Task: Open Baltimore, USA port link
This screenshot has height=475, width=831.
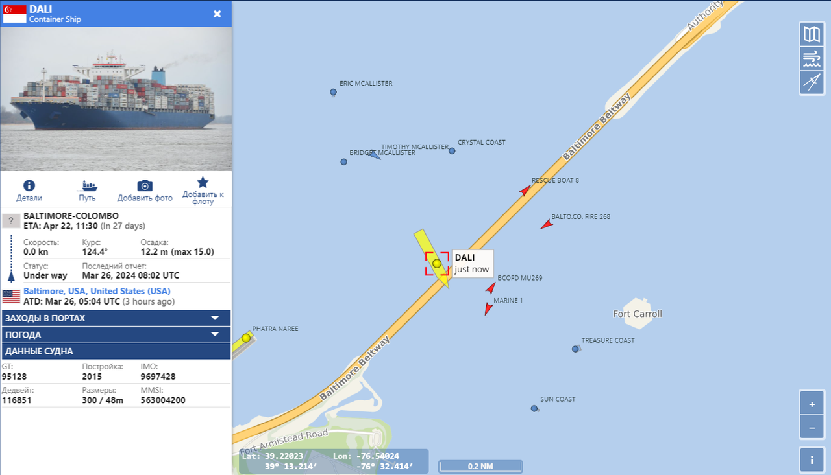Action: pyautogui.click(x=97, y=291)
